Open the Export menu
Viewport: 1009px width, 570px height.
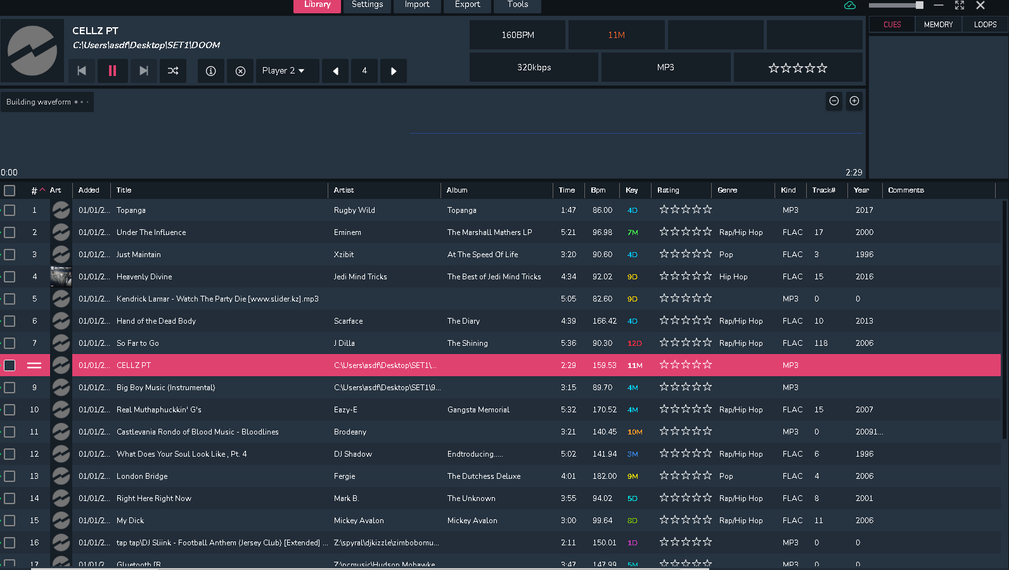pos(467,5)
